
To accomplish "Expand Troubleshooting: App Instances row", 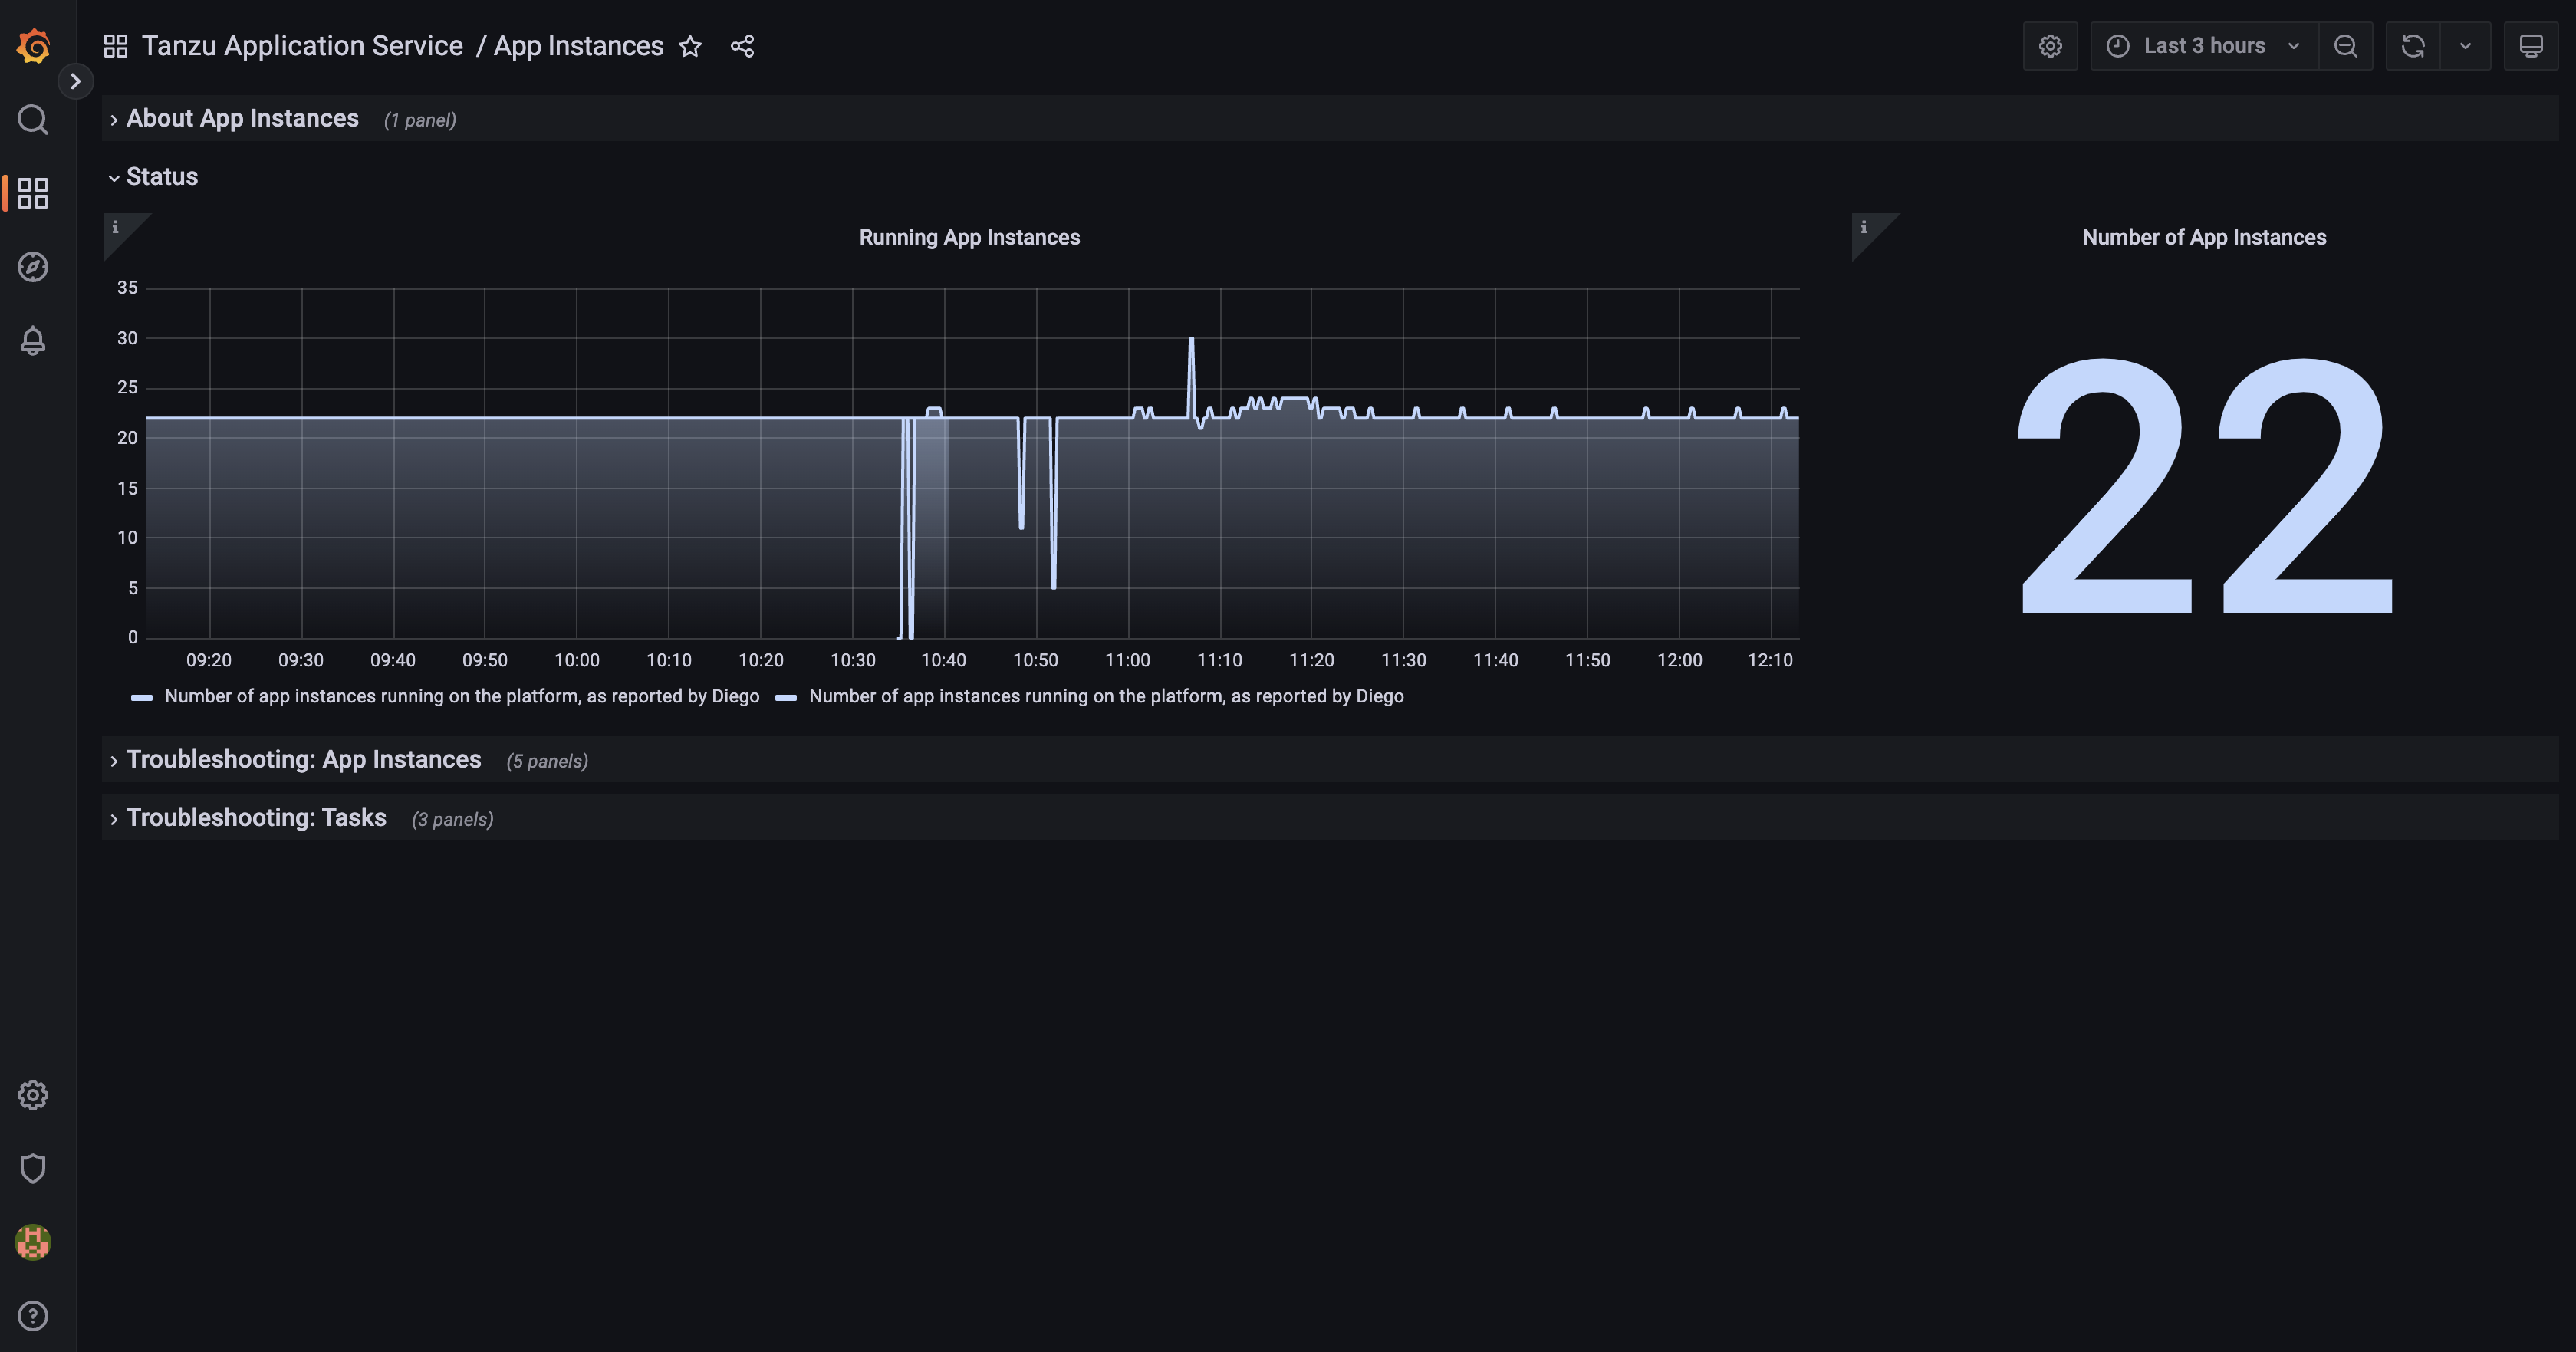I will (x=303, y=760).
